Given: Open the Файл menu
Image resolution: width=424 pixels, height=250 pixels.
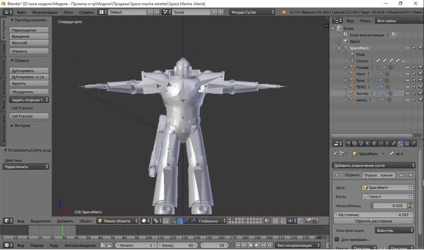Looking at the screenshot, I should (21, 12).
